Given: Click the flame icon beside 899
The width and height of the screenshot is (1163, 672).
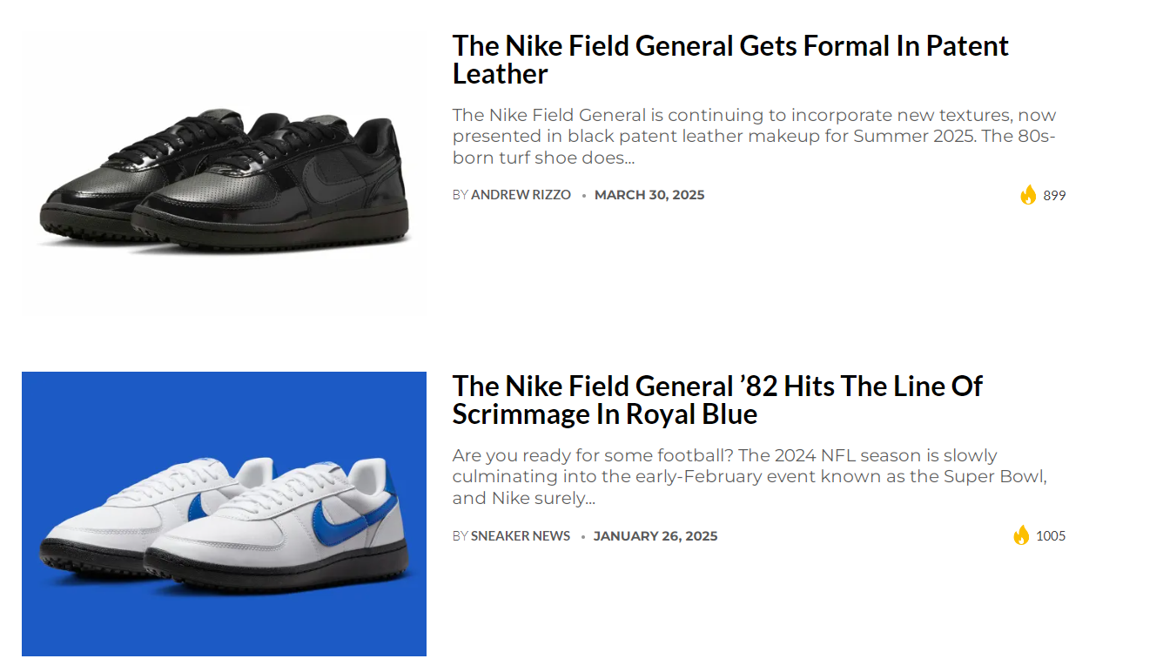Looking at the screenshot, I should click(1028, 195).
